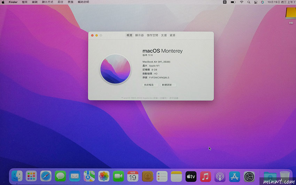Open Apple TV in Dock
This screenshot has height=185, width=296.
click(191, 176)
